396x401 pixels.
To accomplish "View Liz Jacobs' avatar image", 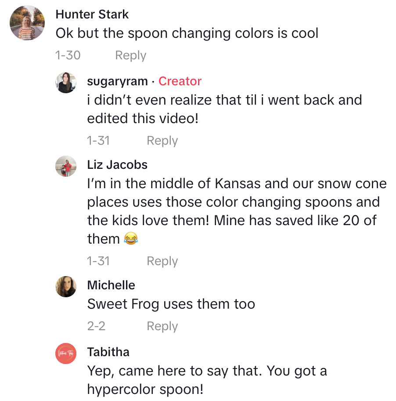I will click(66, 166).
